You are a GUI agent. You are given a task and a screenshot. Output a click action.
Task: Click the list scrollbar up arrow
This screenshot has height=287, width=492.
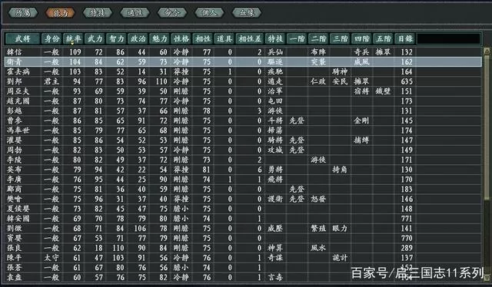487,51
